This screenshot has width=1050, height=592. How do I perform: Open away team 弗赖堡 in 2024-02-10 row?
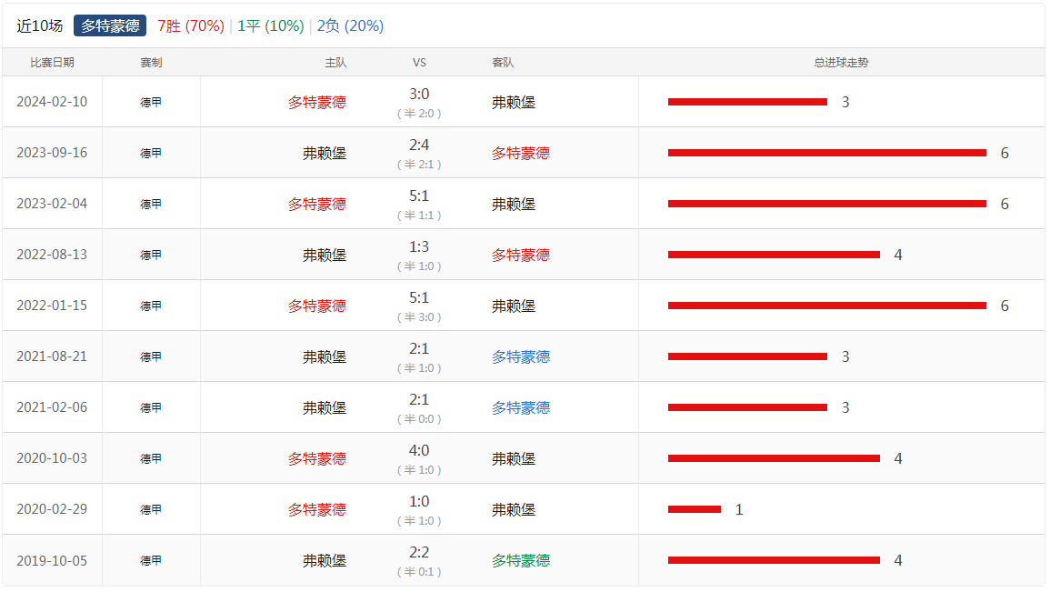(514, 103)
